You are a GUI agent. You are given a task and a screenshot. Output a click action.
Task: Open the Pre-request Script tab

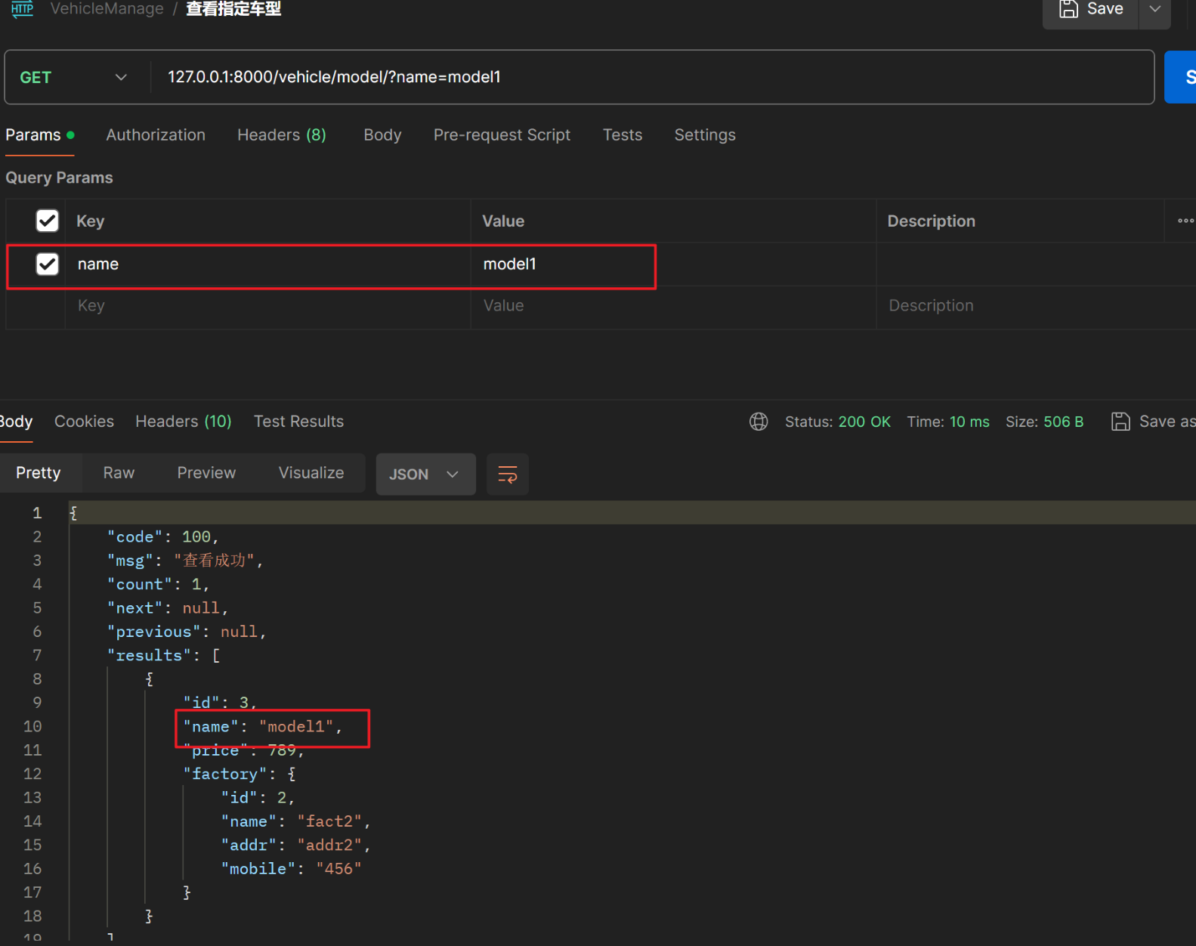click(x=502, y=135)
